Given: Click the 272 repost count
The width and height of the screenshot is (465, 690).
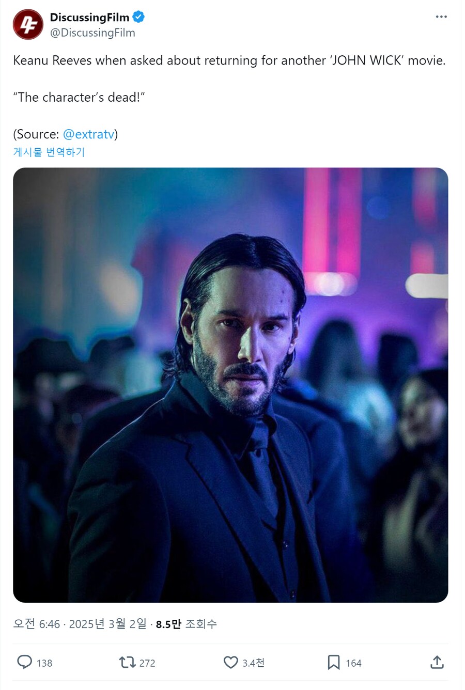Looking at the screenshot, I should click(147, 663).
